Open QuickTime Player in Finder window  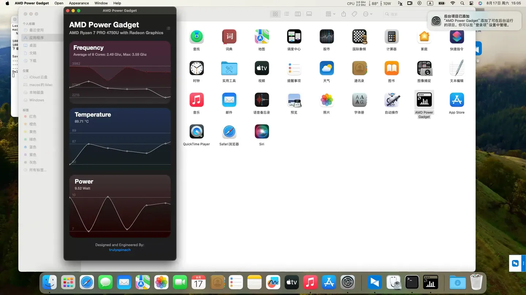pyautogui.click(x=197, y=131)
